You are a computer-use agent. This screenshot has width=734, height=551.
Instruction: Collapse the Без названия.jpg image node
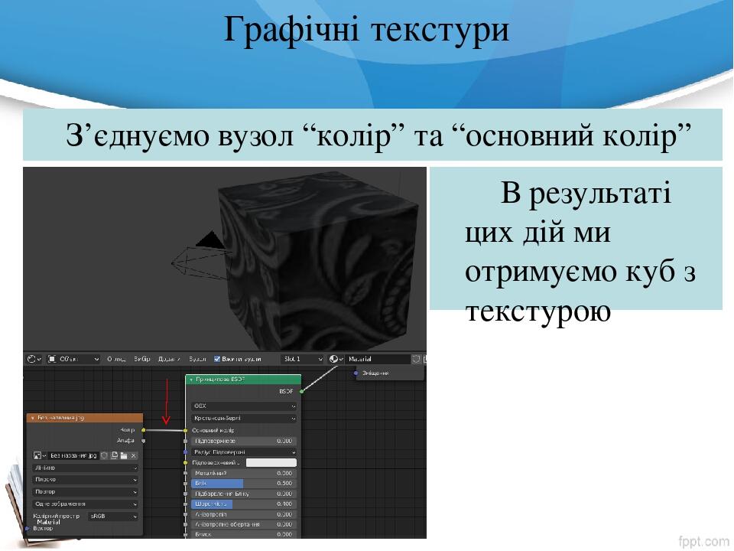32,418
